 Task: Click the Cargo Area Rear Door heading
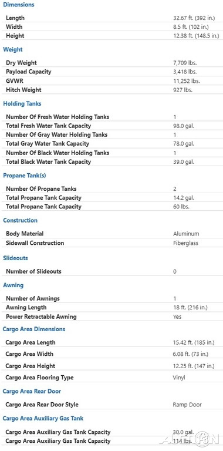pos(32,391)
